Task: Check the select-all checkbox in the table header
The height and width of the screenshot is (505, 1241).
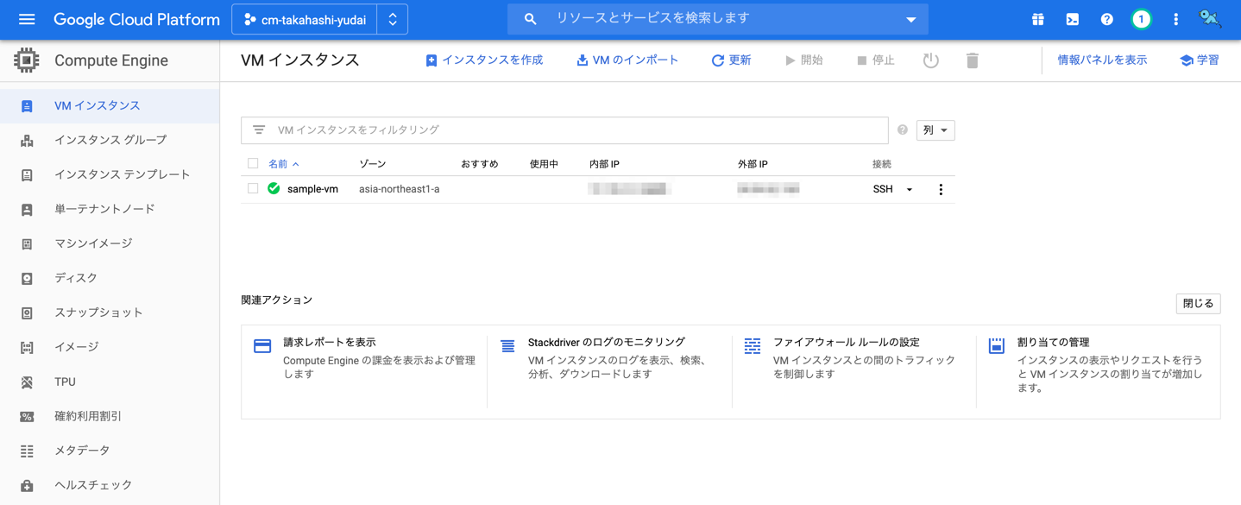Action: [253, 163]
